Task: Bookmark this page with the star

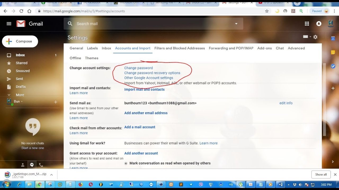Action: click(x=267, y=11)
